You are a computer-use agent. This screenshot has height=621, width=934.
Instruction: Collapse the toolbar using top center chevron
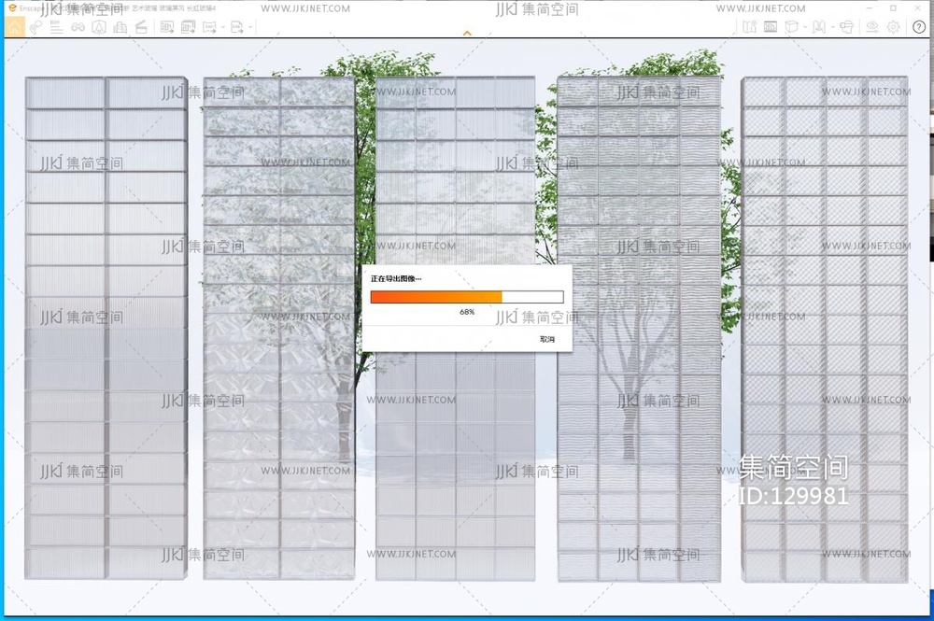[467, 34]
